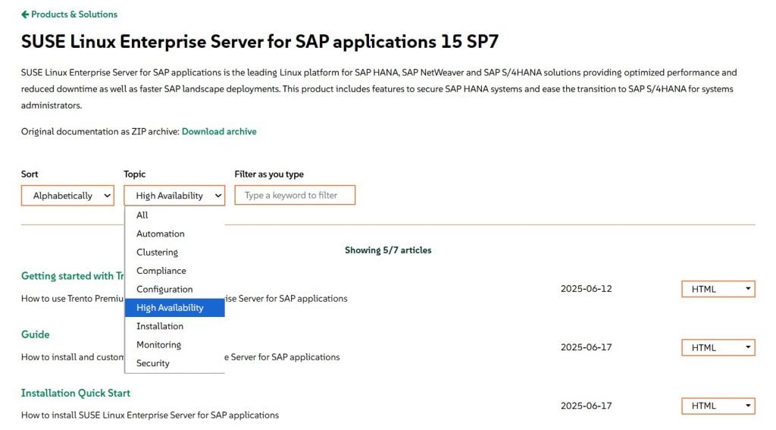Select All in topic list

pyautogui.click(x=175, y=215)
